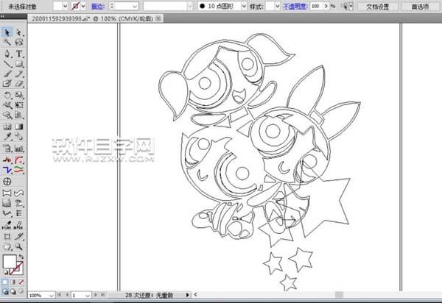
Task: Click the Document Setup (文档设置) button
Action: (378, 6)
